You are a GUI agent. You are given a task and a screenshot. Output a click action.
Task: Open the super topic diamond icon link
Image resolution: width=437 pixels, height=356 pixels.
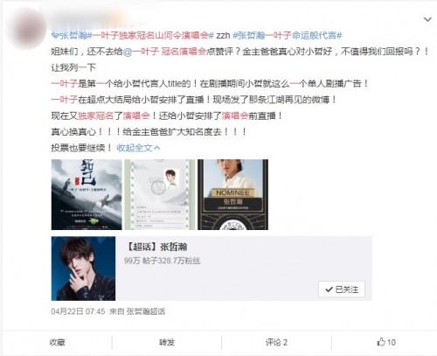pos(55,36)
